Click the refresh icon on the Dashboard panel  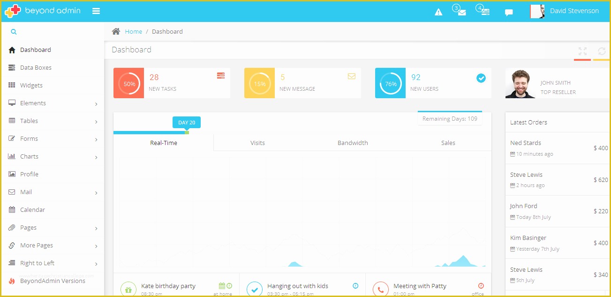(x=602, y=51)
